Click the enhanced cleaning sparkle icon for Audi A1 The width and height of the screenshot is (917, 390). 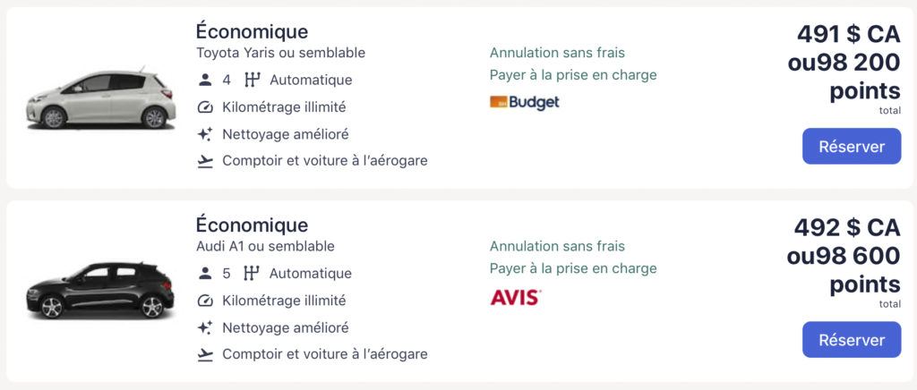coord(205,327)
